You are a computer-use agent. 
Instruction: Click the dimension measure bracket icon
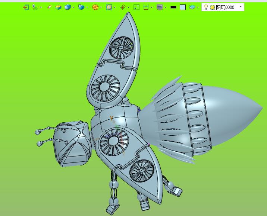146,7
